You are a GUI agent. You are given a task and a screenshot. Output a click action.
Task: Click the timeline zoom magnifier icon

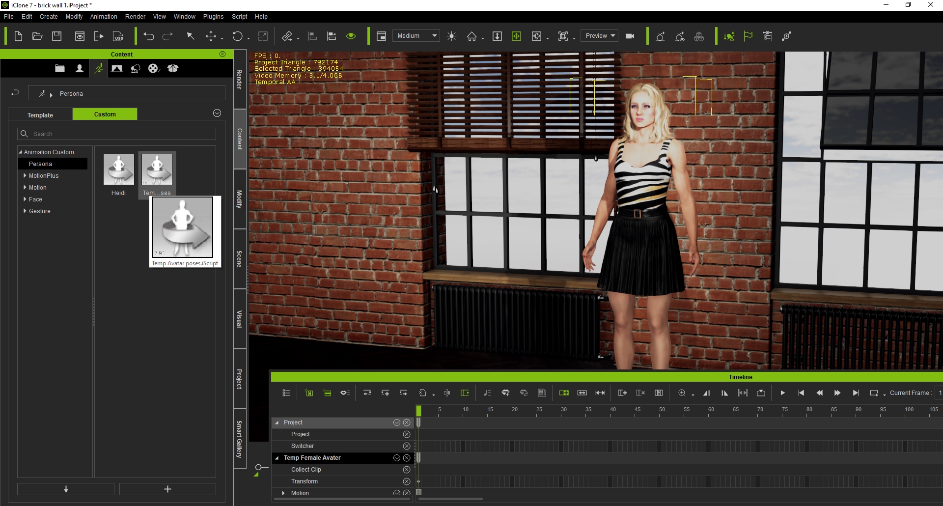click(x=682, y=393)
